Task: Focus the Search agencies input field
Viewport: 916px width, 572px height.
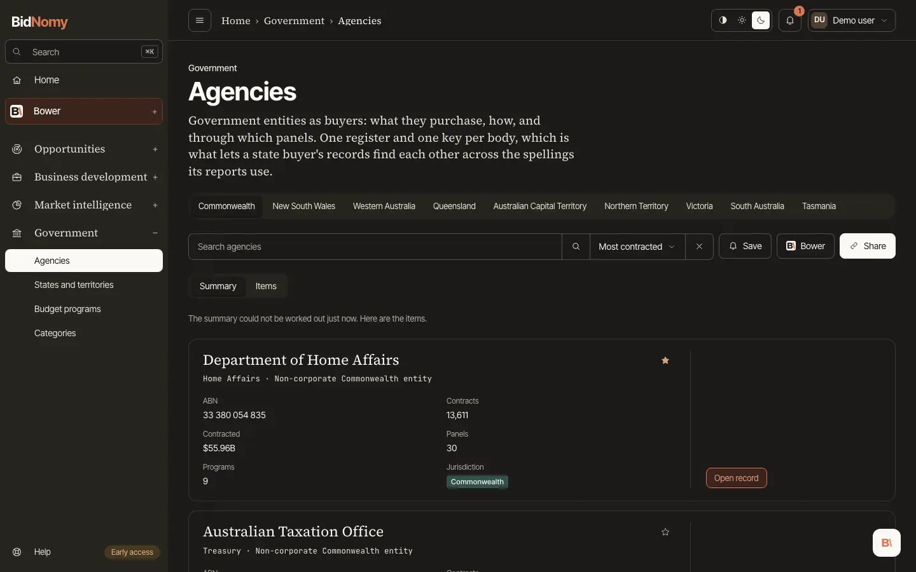Action: click(375, 247)
